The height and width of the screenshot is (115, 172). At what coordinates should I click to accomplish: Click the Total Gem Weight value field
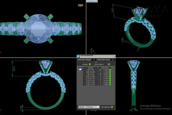[93, 60]
